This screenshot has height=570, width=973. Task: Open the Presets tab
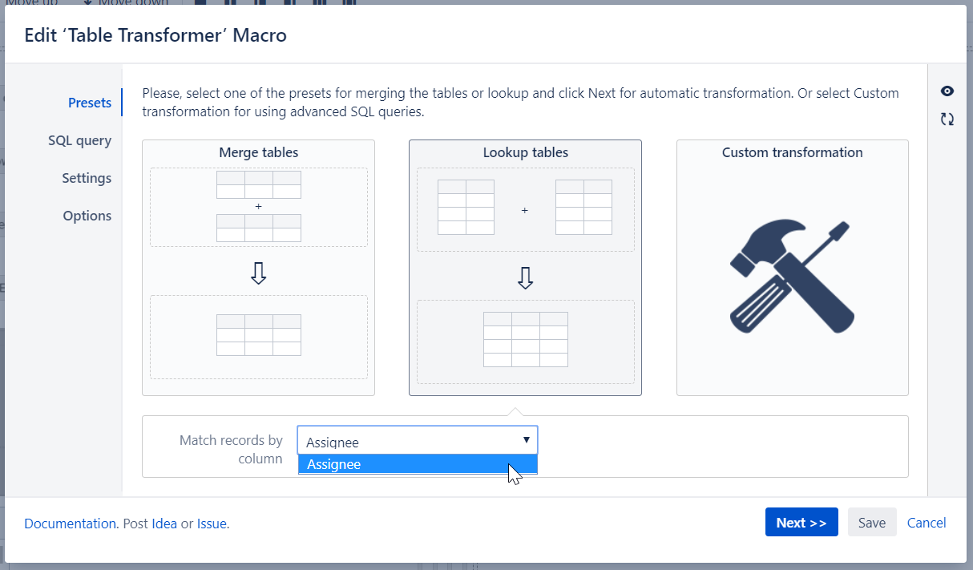point(89,103)
